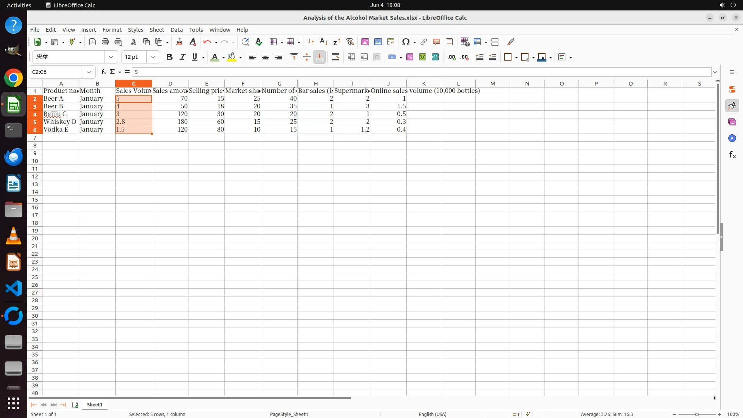
Task: Insert a chart via toolbar icon
Action: click(378, 42)
